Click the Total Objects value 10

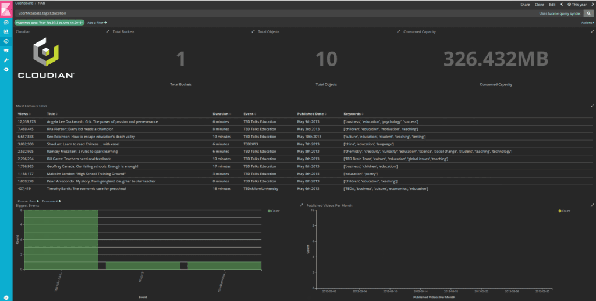[x=326, y=59]
